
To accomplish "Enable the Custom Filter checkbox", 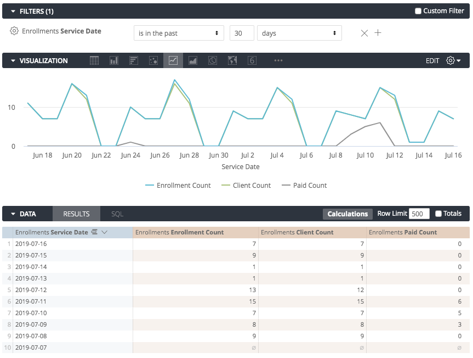I will point(418,11).
